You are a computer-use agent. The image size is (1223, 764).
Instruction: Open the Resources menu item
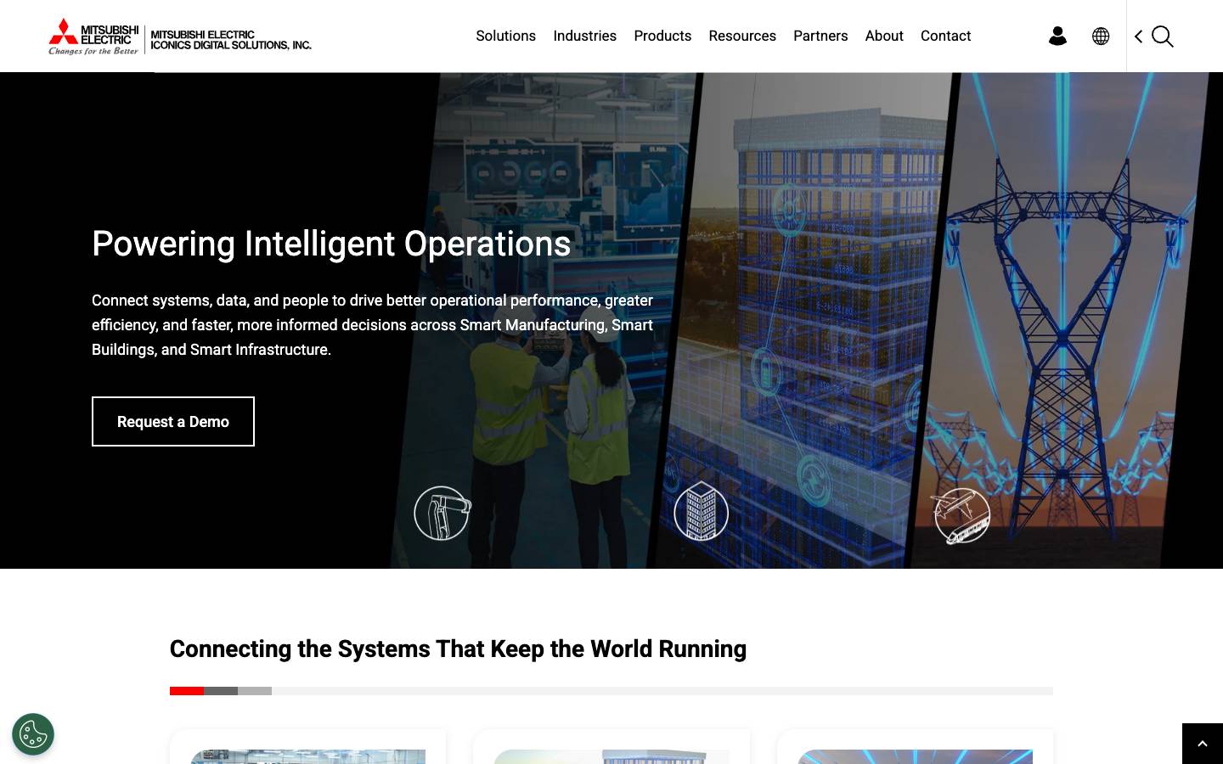742,36
